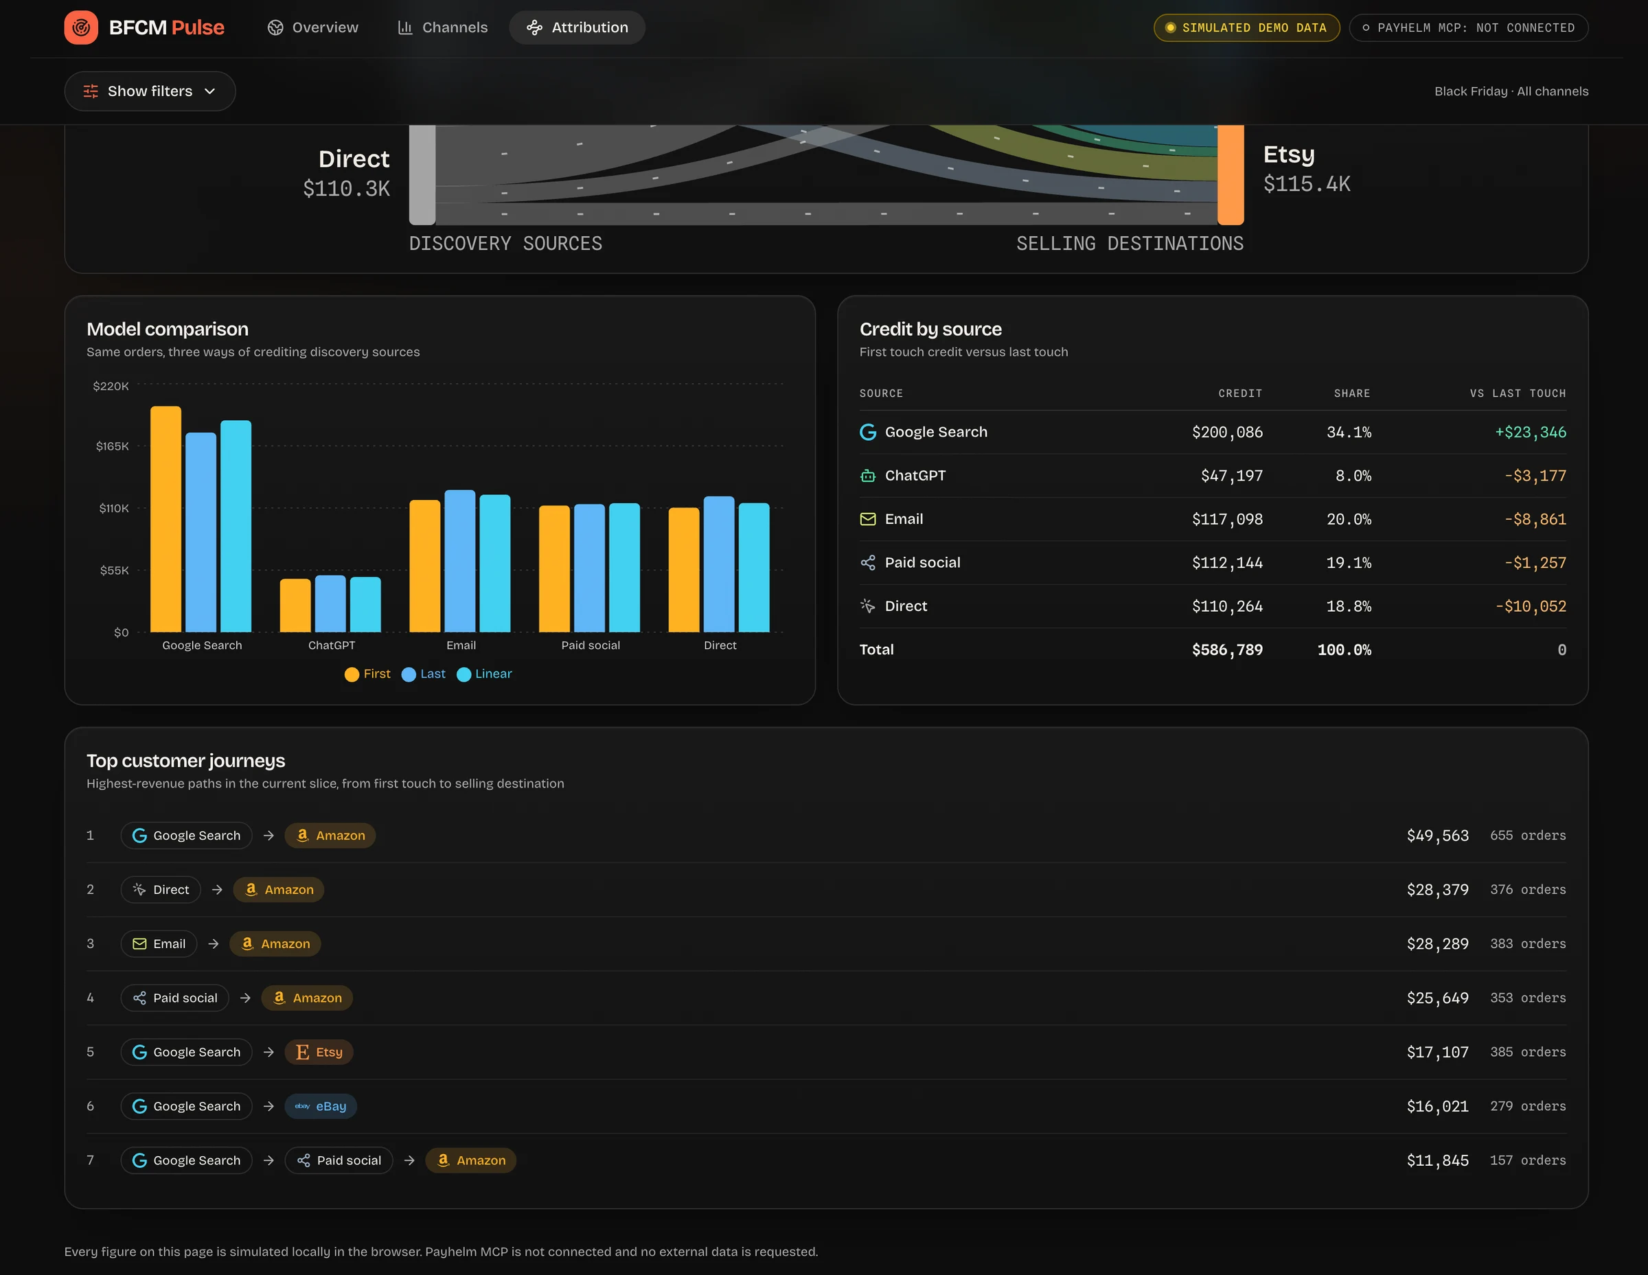Image resolution: width=1648 pixels, height=1275 pixels.
Task: Click the orange Etsy node in the Sankey
Action: pyautogui.click(x=1231, y=175)
